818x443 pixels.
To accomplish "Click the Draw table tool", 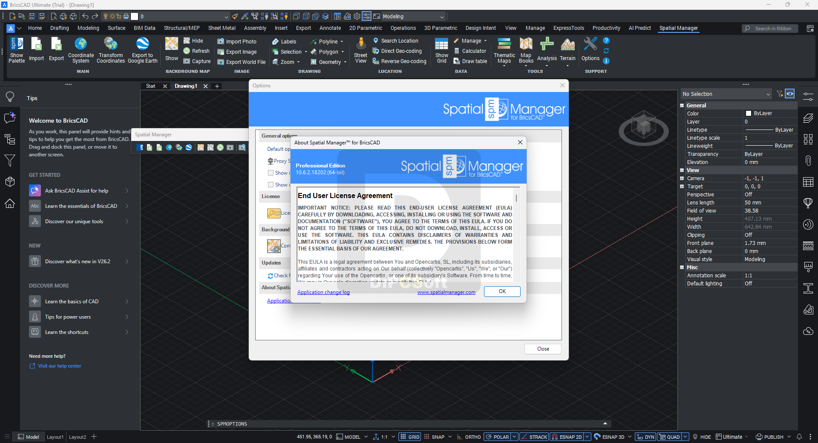I will coord(470,61).
